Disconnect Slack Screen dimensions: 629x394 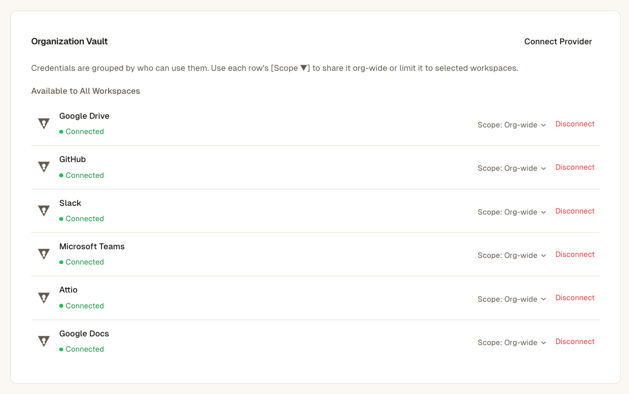[x=575, y=211]
